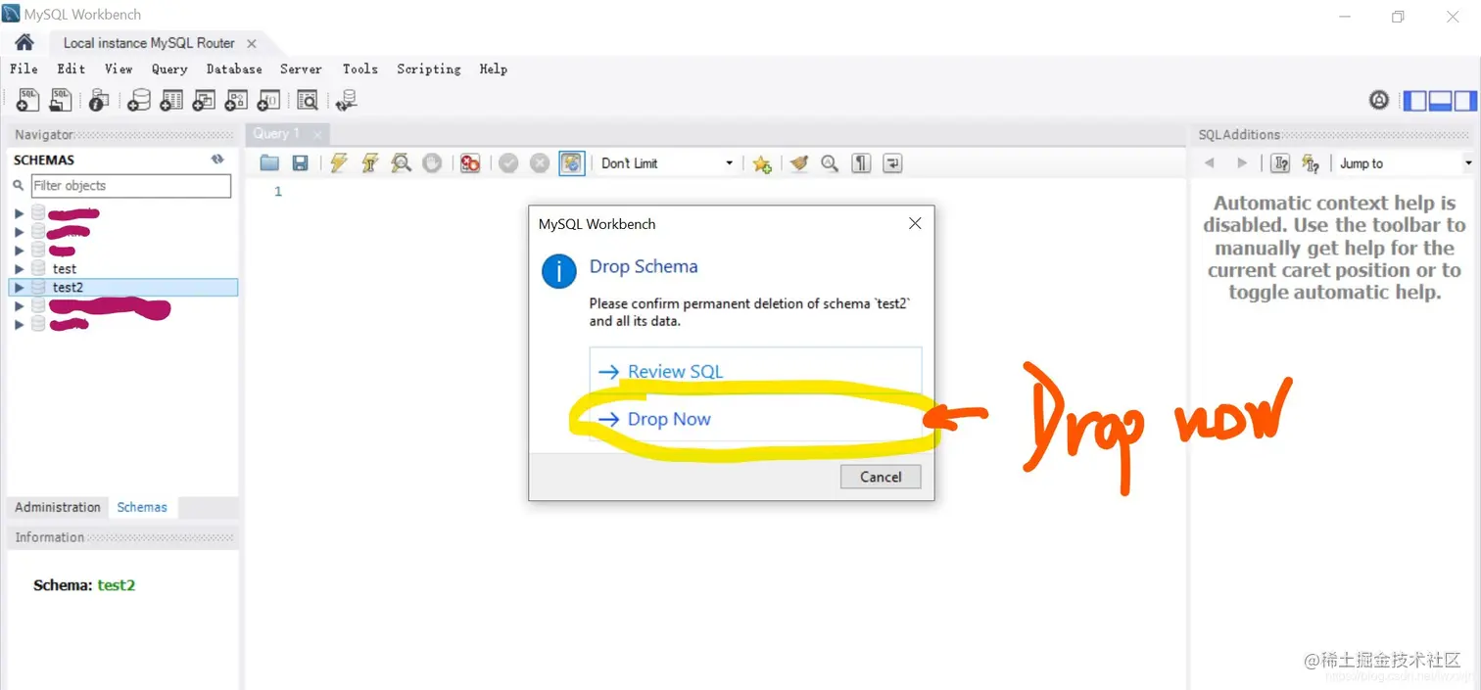Rollback transaction X icon

(540, 163)
